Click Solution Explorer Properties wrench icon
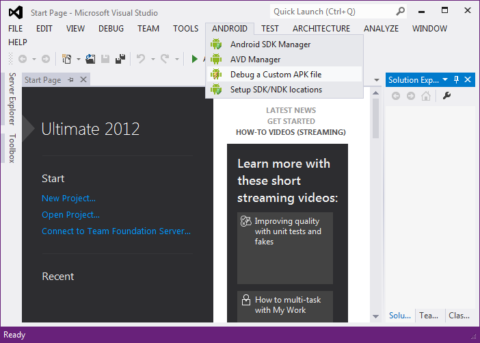Viewport: 480px width, 343px height. click(x=446, y=96)
